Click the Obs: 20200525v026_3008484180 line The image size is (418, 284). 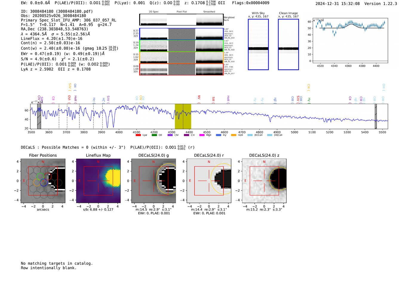click(53, 16)
